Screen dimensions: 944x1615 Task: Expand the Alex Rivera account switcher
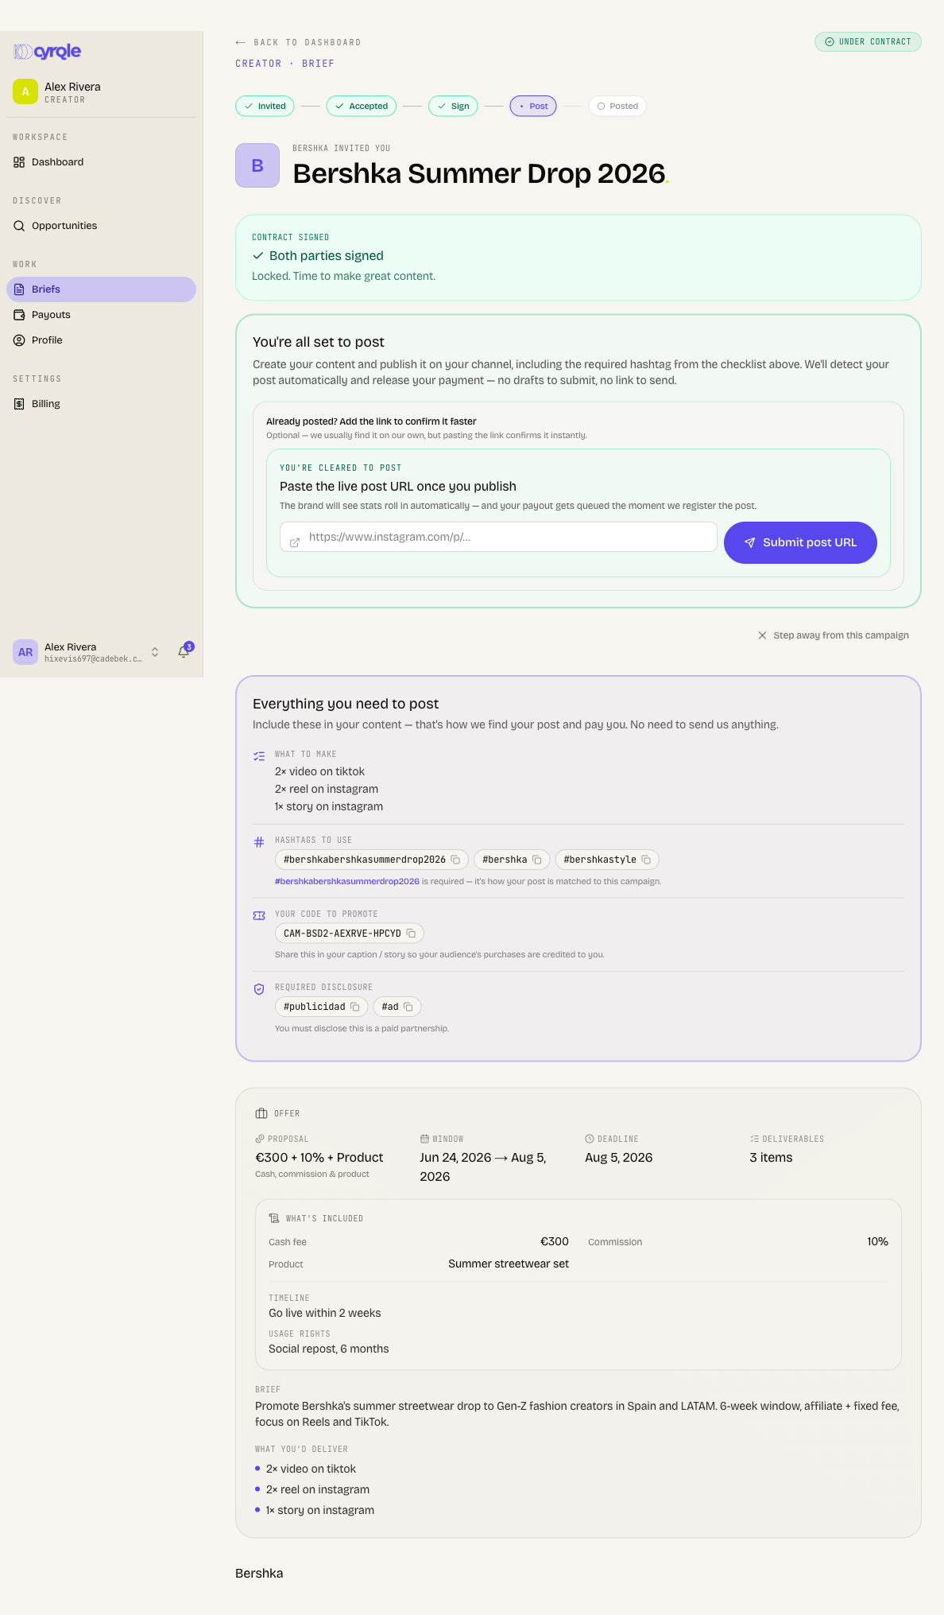pyautogui.click(x=155, y=652)
